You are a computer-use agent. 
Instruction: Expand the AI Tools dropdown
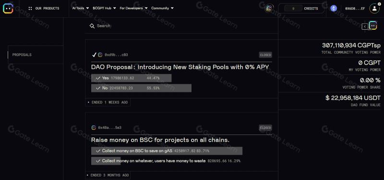pyautogui.click(x=81, y=8)
